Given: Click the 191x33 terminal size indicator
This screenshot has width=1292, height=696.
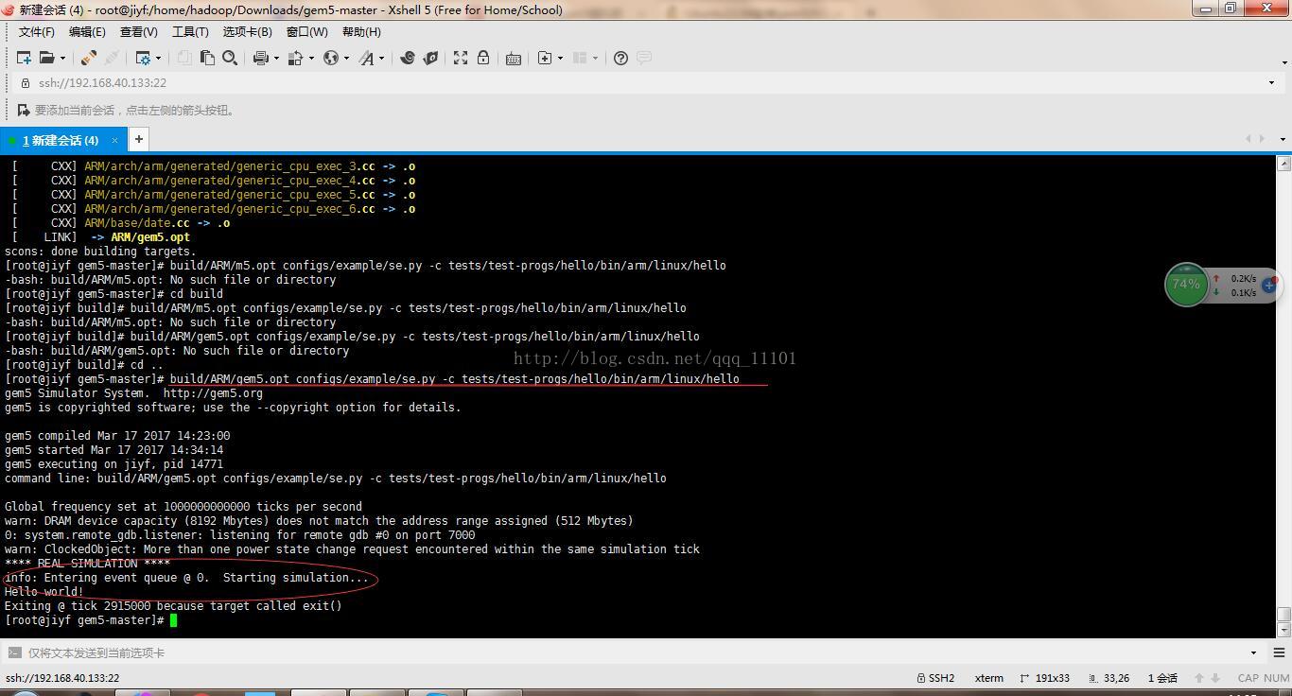Looking at the screenshot, I should (1045, 678).
